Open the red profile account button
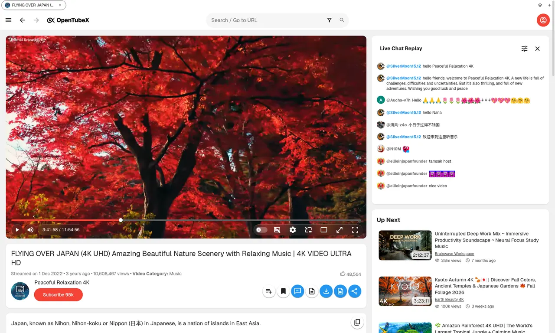This screenshot has width=555, height=333. pos(543,20)
